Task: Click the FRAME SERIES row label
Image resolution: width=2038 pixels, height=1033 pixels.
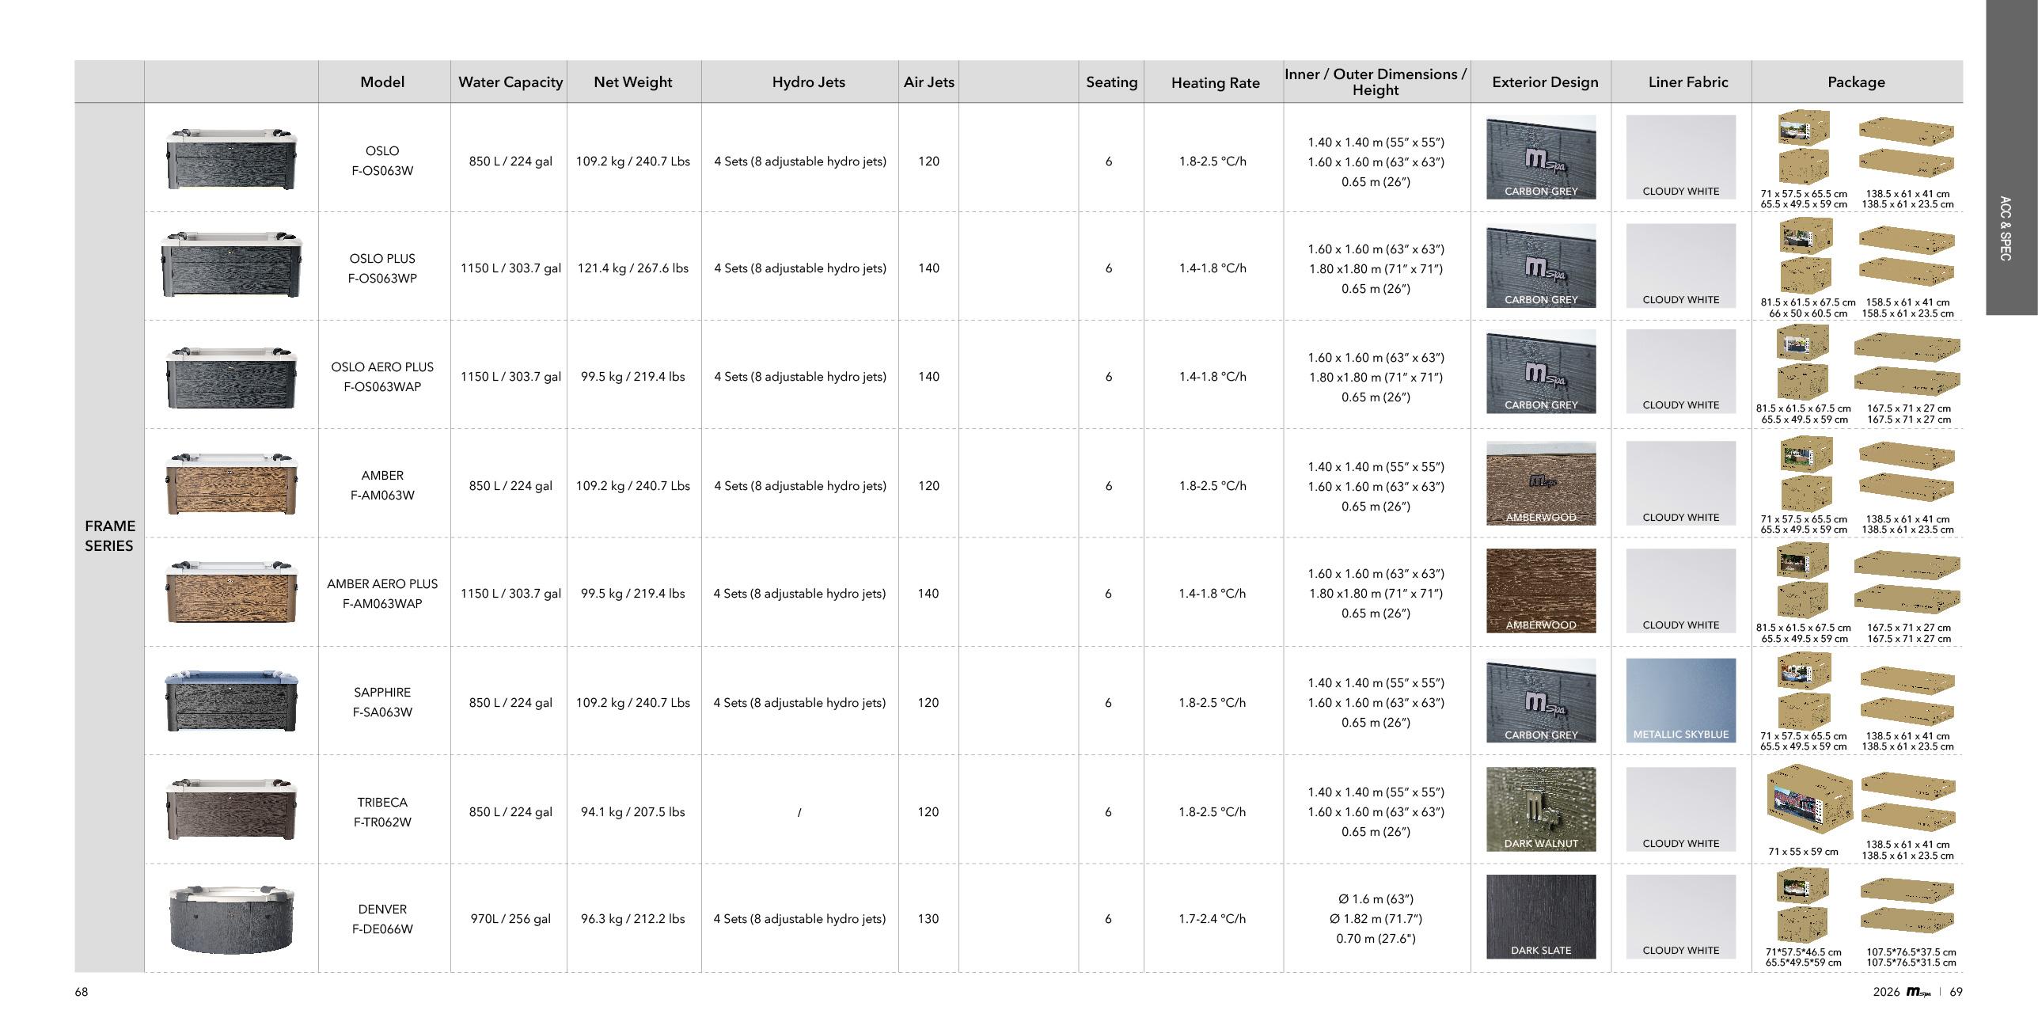Action: [109, 536]
